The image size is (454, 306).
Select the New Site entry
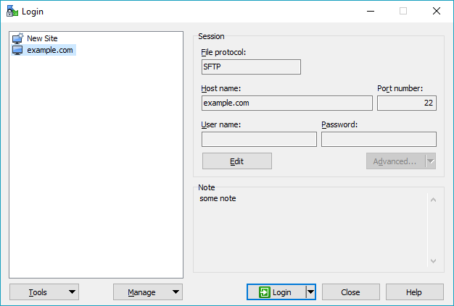42,38
